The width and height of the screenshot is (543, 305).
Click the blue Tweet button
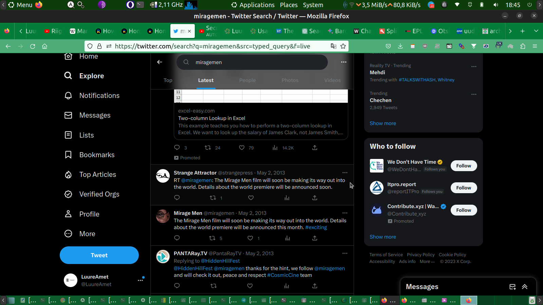coord(99,255)
